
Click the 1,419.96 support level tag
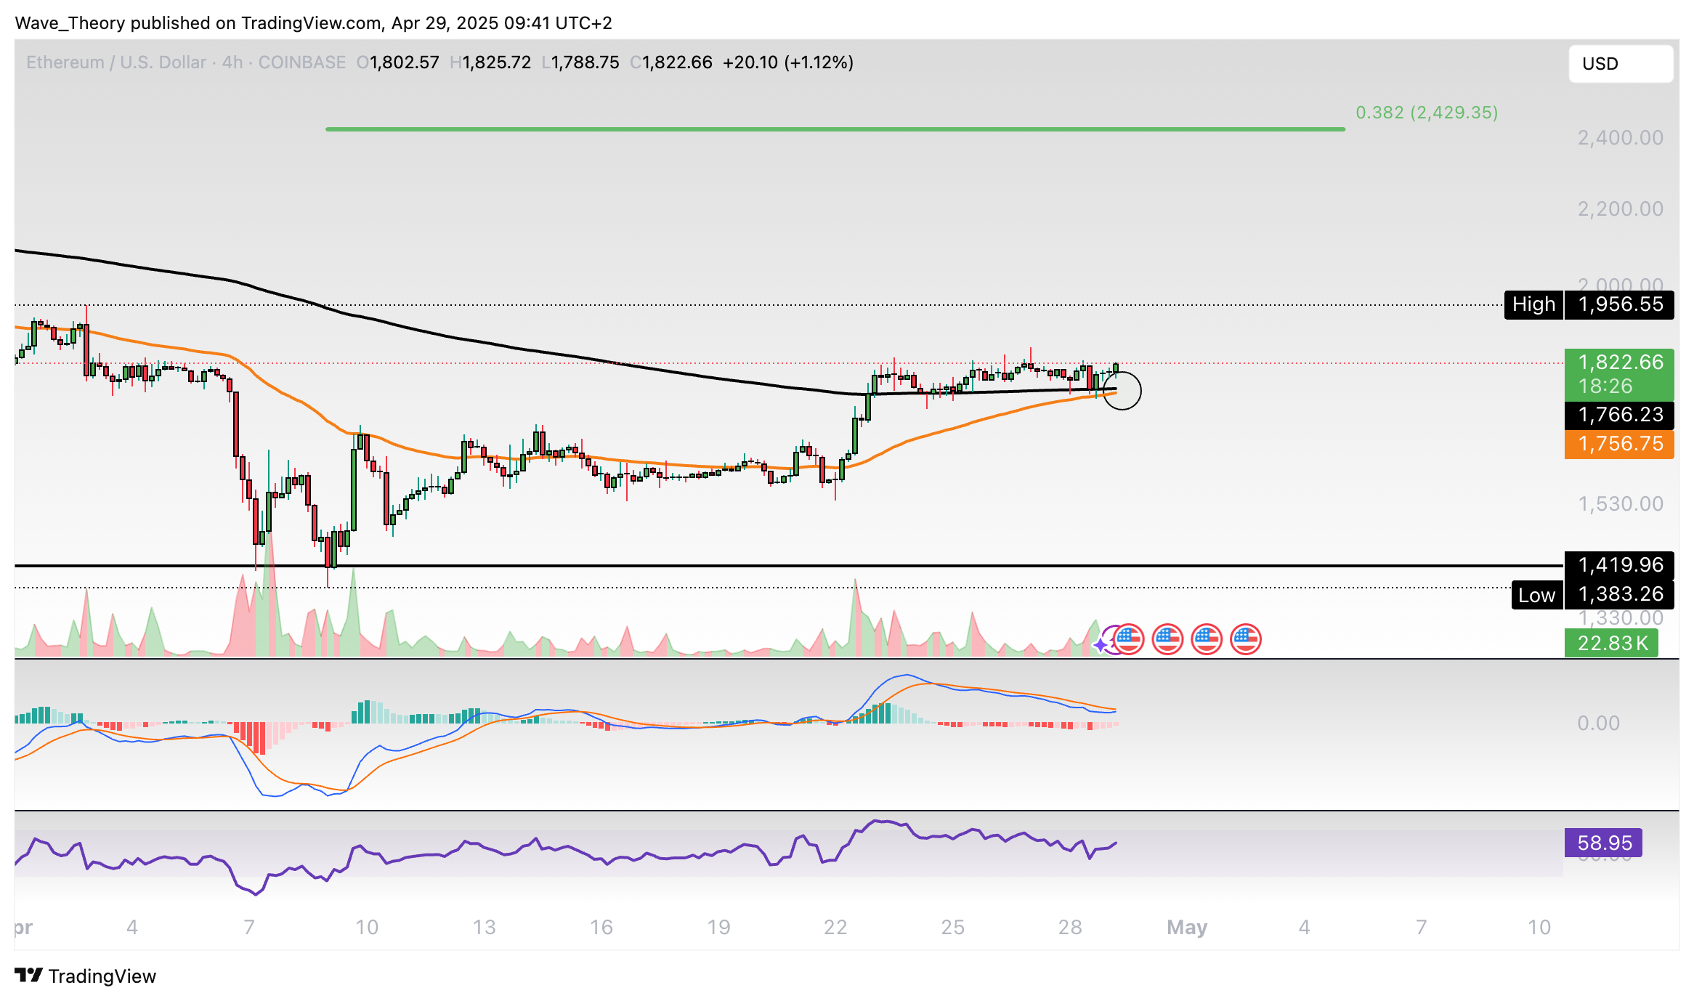[1619, 564]
